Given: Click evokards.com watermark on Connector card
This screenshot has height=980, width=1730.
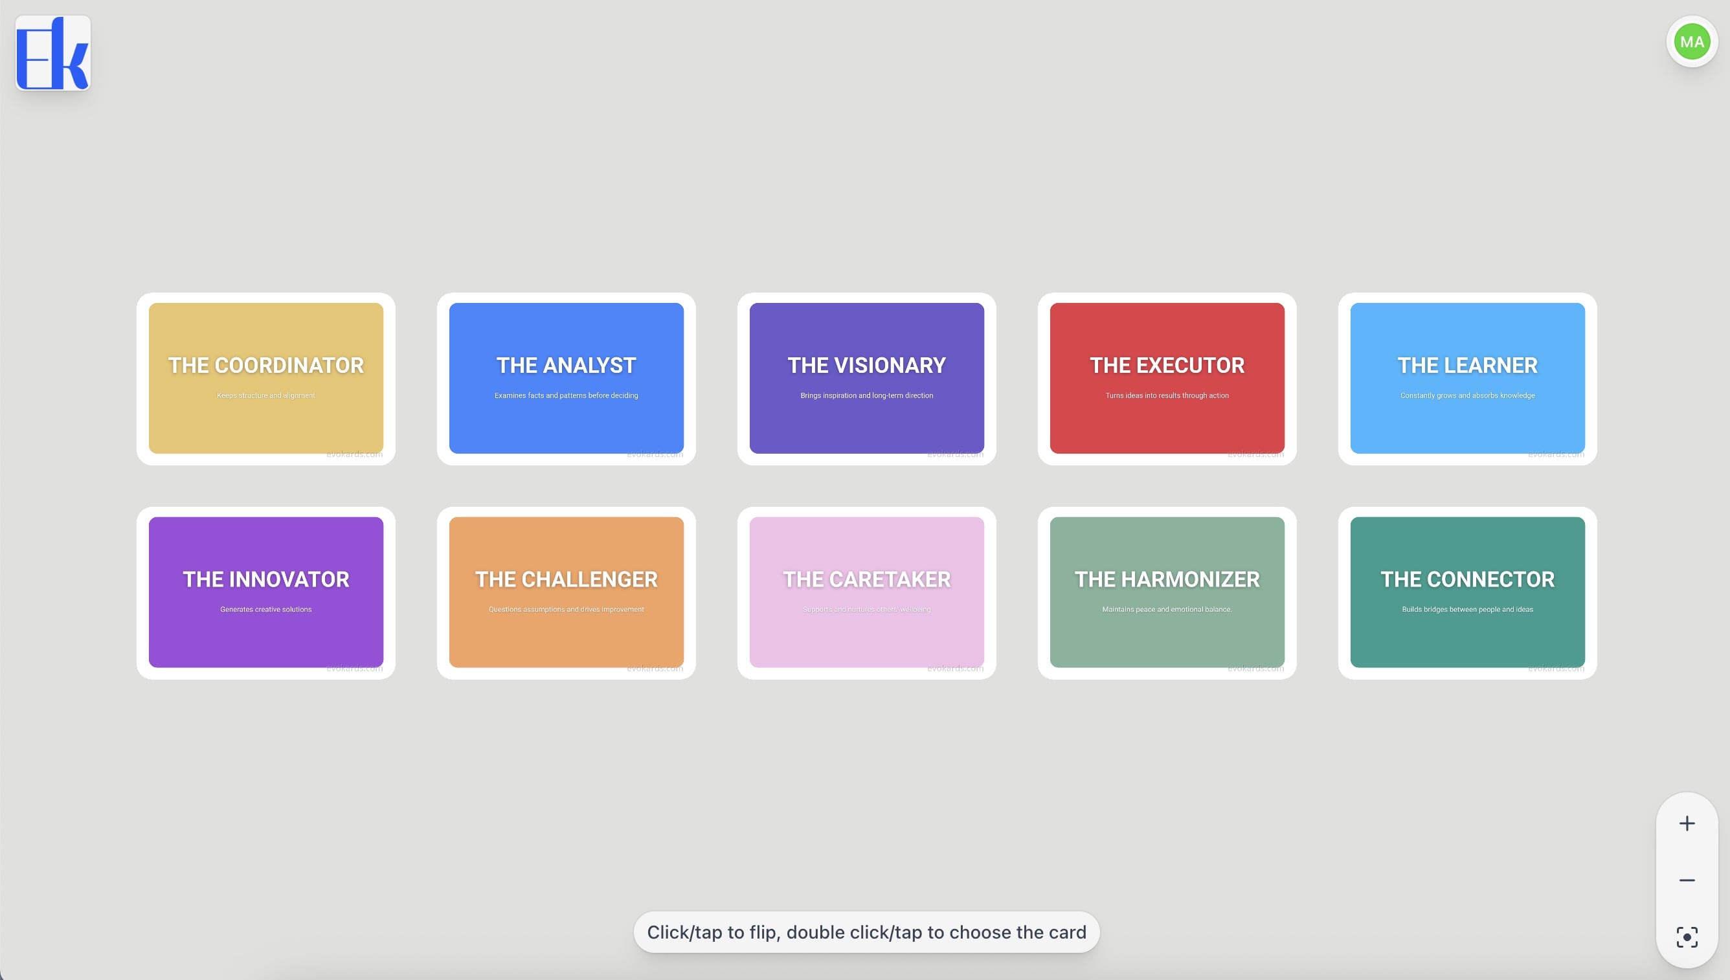Looking at the screenshot, I should click(x=1556, y=669).
